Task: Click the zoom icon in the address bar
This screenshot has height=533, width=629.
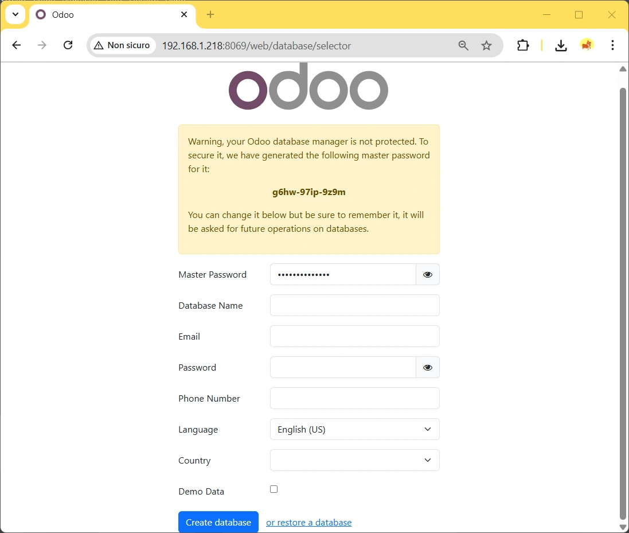Action: [463, 45]
